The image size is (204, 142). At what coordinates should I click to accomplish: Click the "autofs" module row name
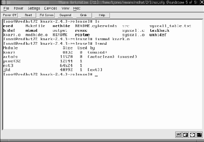10,57
